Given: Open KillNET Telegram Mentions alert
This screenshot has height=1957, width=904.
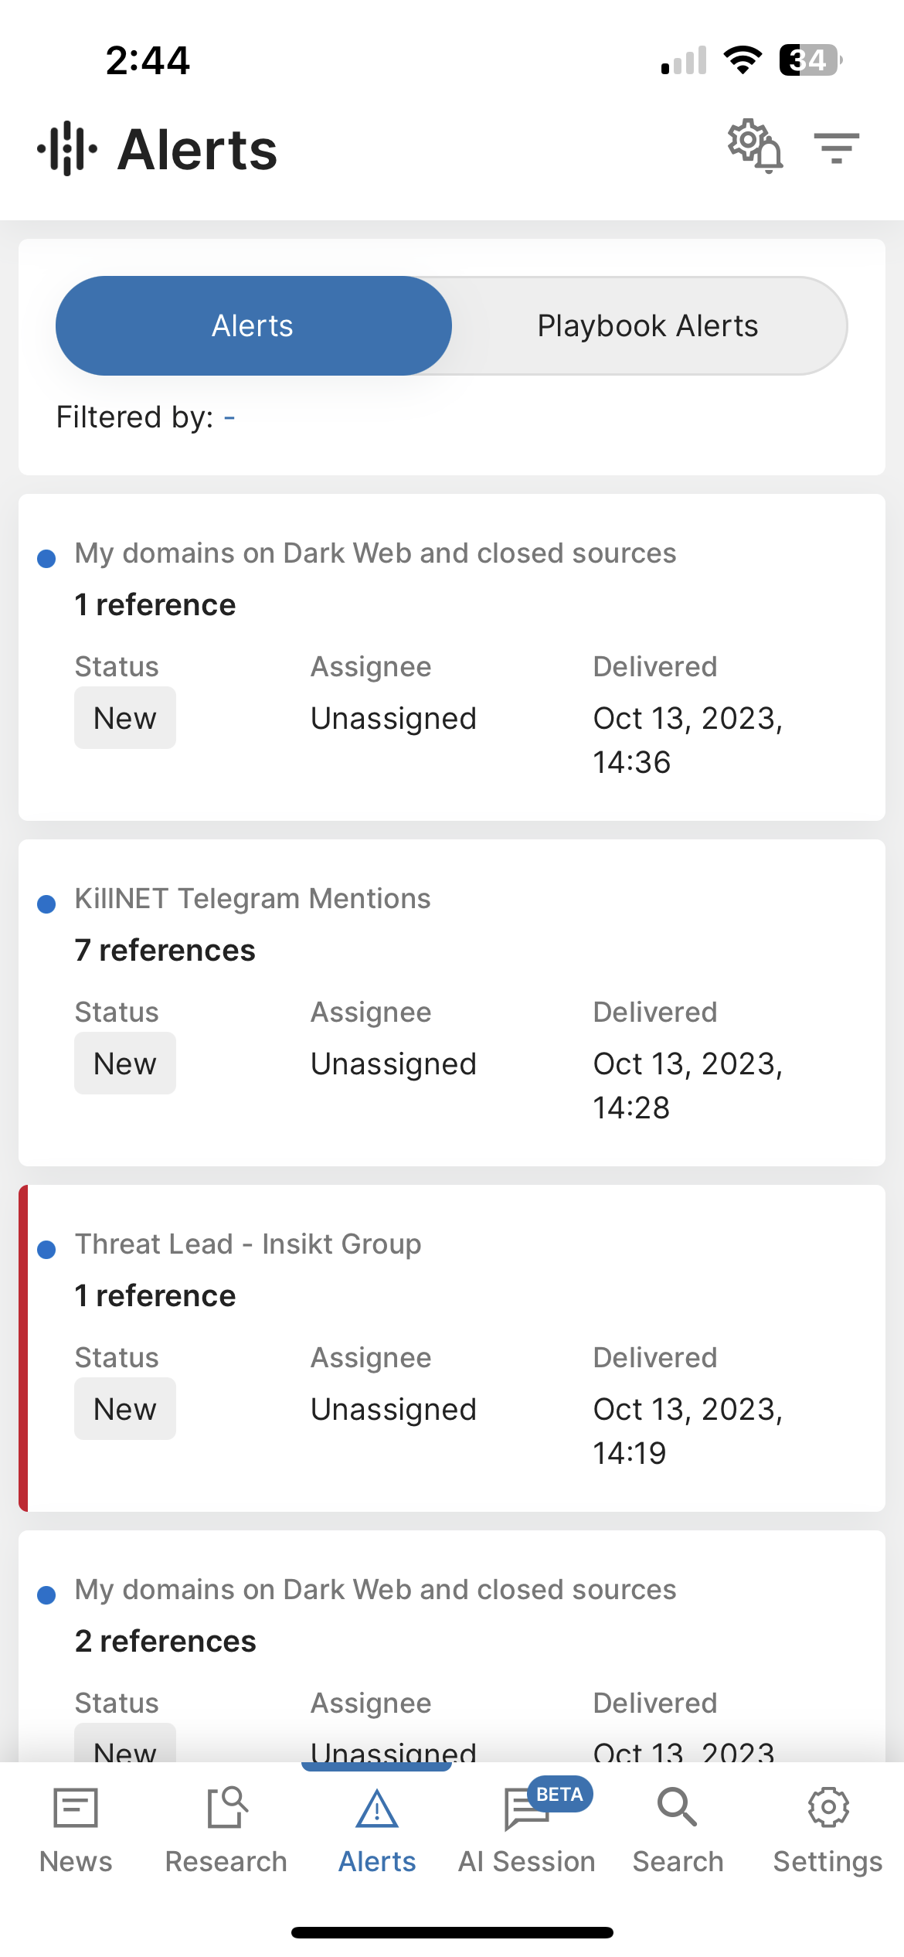Looking at the screenshot, I should [253, 899].
